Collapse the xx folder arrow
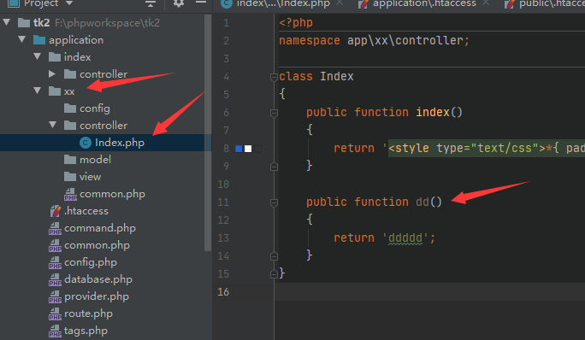This screenshot has height=340, width=585. [38, 91]
